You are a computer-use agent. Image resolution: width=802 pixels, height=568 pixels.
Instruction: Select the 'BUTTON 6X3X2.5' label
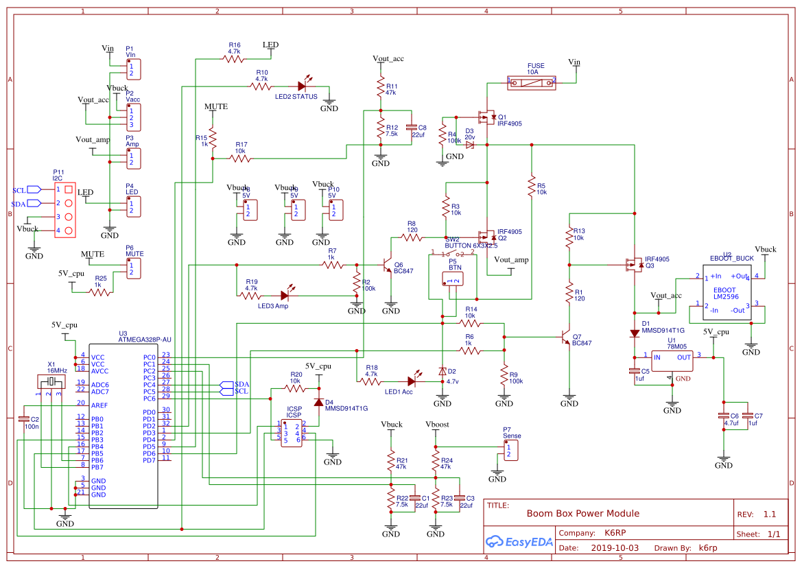[x=471, y=246]
